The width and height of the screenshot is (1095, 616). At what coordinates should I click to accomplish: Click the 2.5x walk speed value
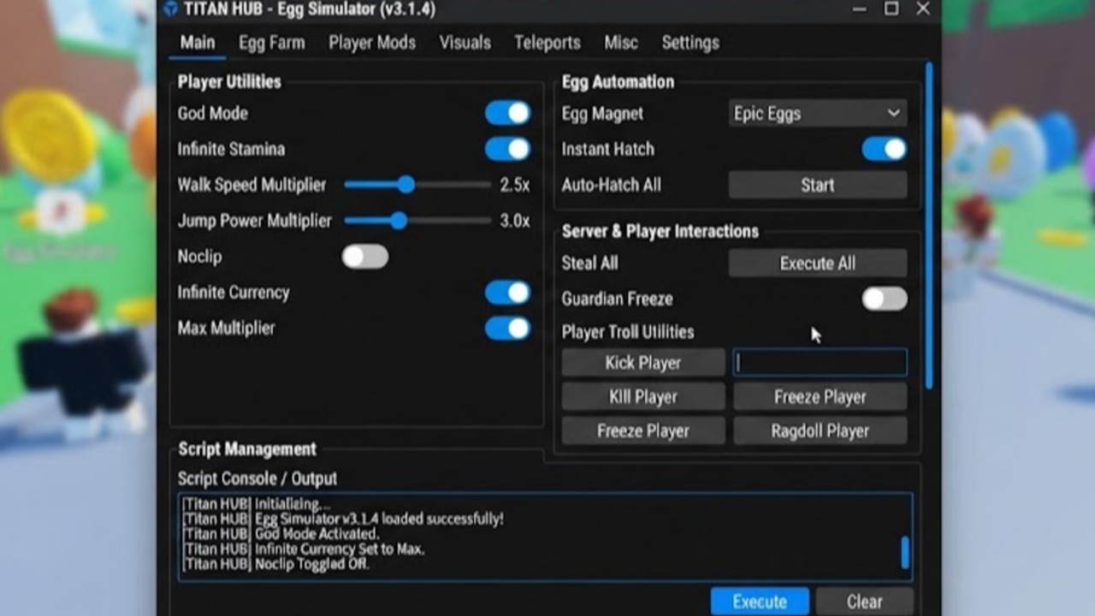[x=515, y=185]
